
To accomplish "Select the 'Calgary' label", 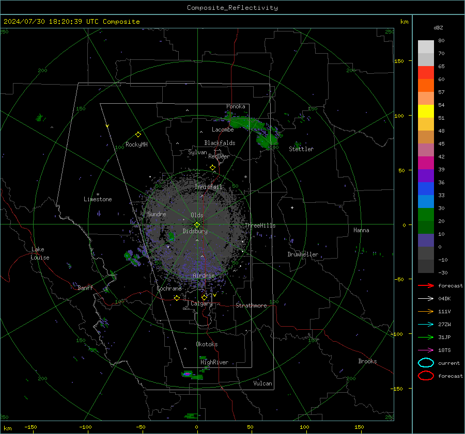I will click(x=202, y=303).
